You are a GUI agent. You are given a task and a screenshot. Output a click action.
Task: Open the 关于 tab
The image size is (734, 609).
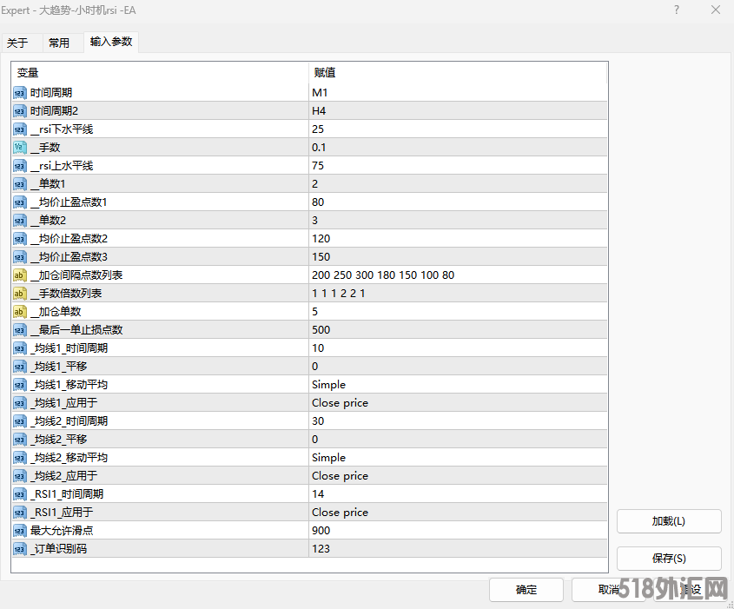17,43
